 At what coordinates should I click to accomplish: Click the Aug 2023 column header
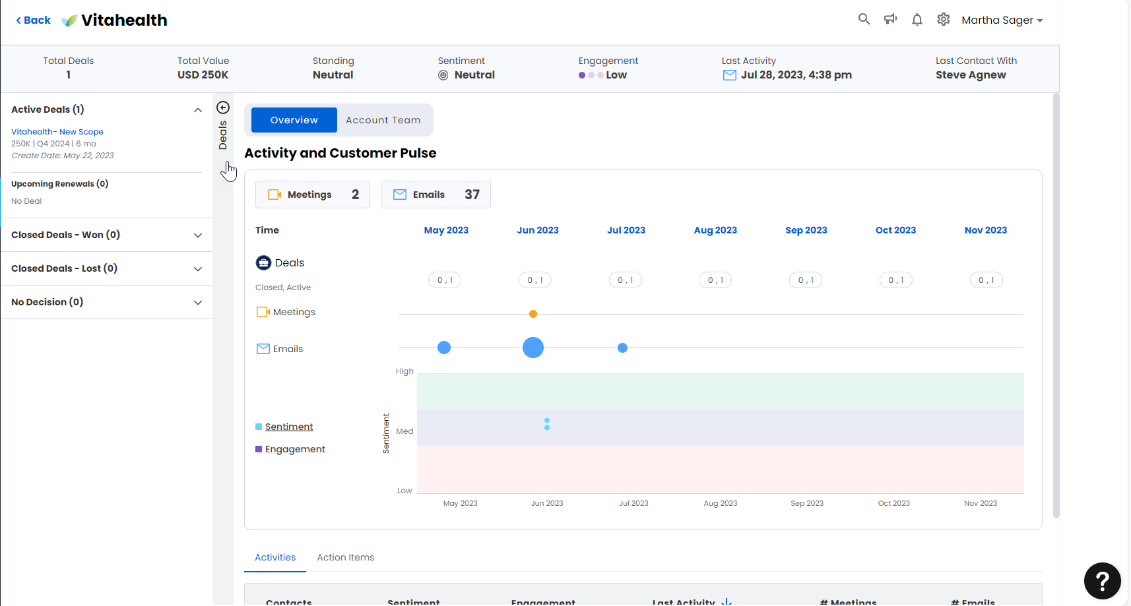tap(715, 230)
